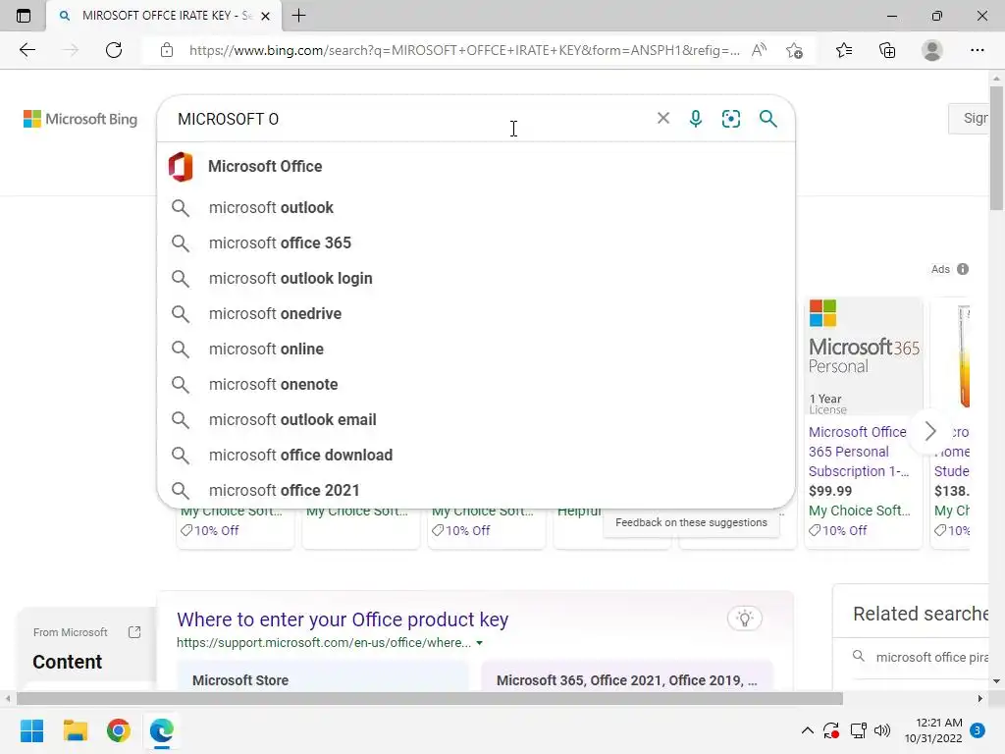Choose the microsoft onedrive suggestion
The image size is (1005, 754).
(476, 313)
